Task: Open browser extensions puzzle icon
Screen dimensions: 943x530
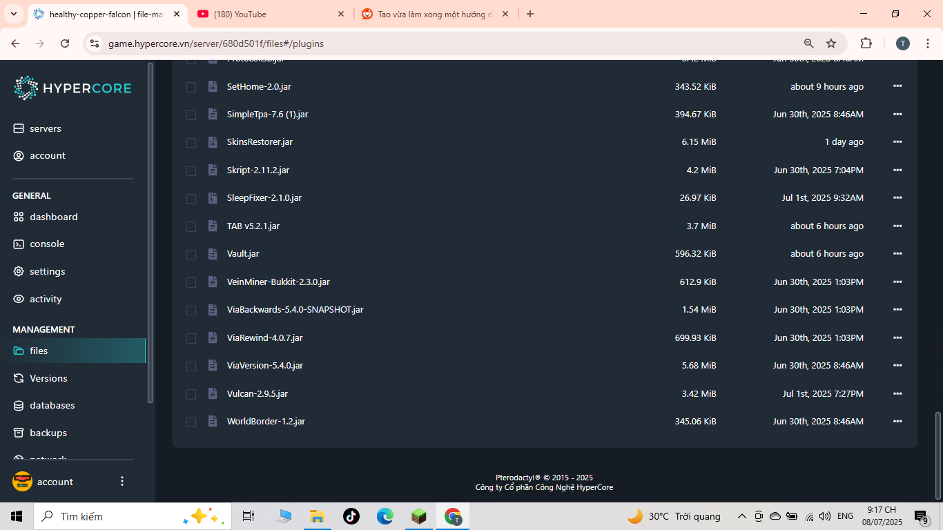Action: pos(866,43)
